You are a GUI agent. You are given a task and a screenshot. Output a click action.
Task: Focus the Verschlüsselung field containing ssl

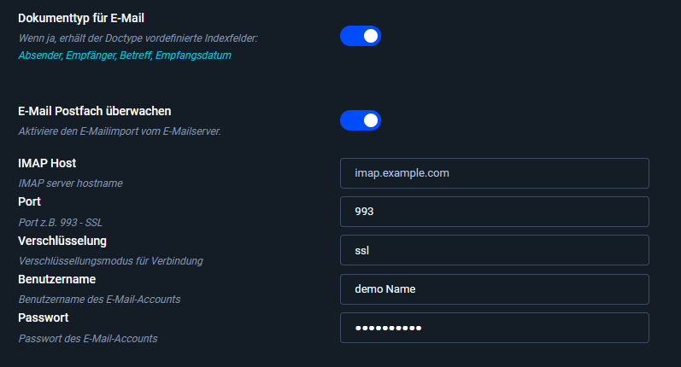click(x=494, y=250)
